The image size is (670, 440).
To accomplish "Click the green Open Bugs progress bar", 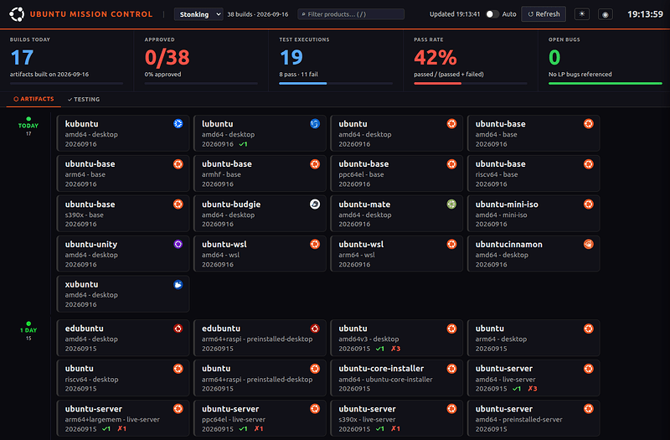I will (605, 83).
